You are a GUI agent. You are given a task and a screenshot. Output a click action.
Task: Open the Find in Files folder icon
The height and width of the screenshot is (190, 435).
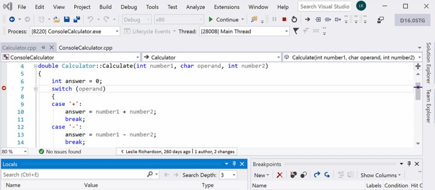tap(254, 19)
